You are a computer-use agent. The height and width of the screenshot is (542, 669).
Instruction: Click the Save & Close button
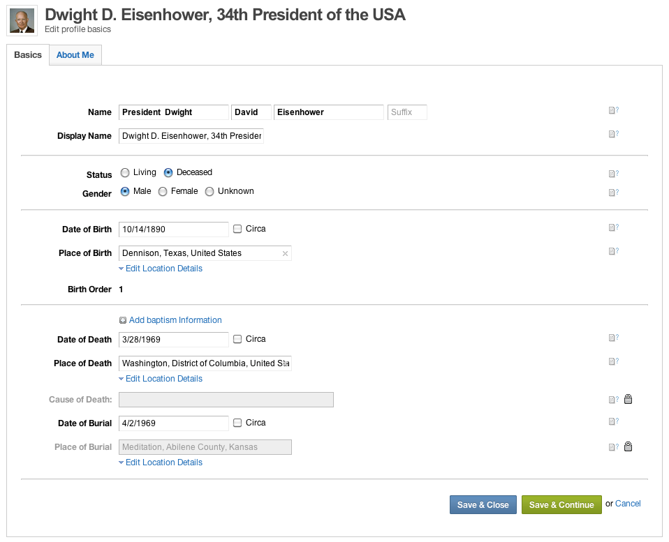(483, 505)
